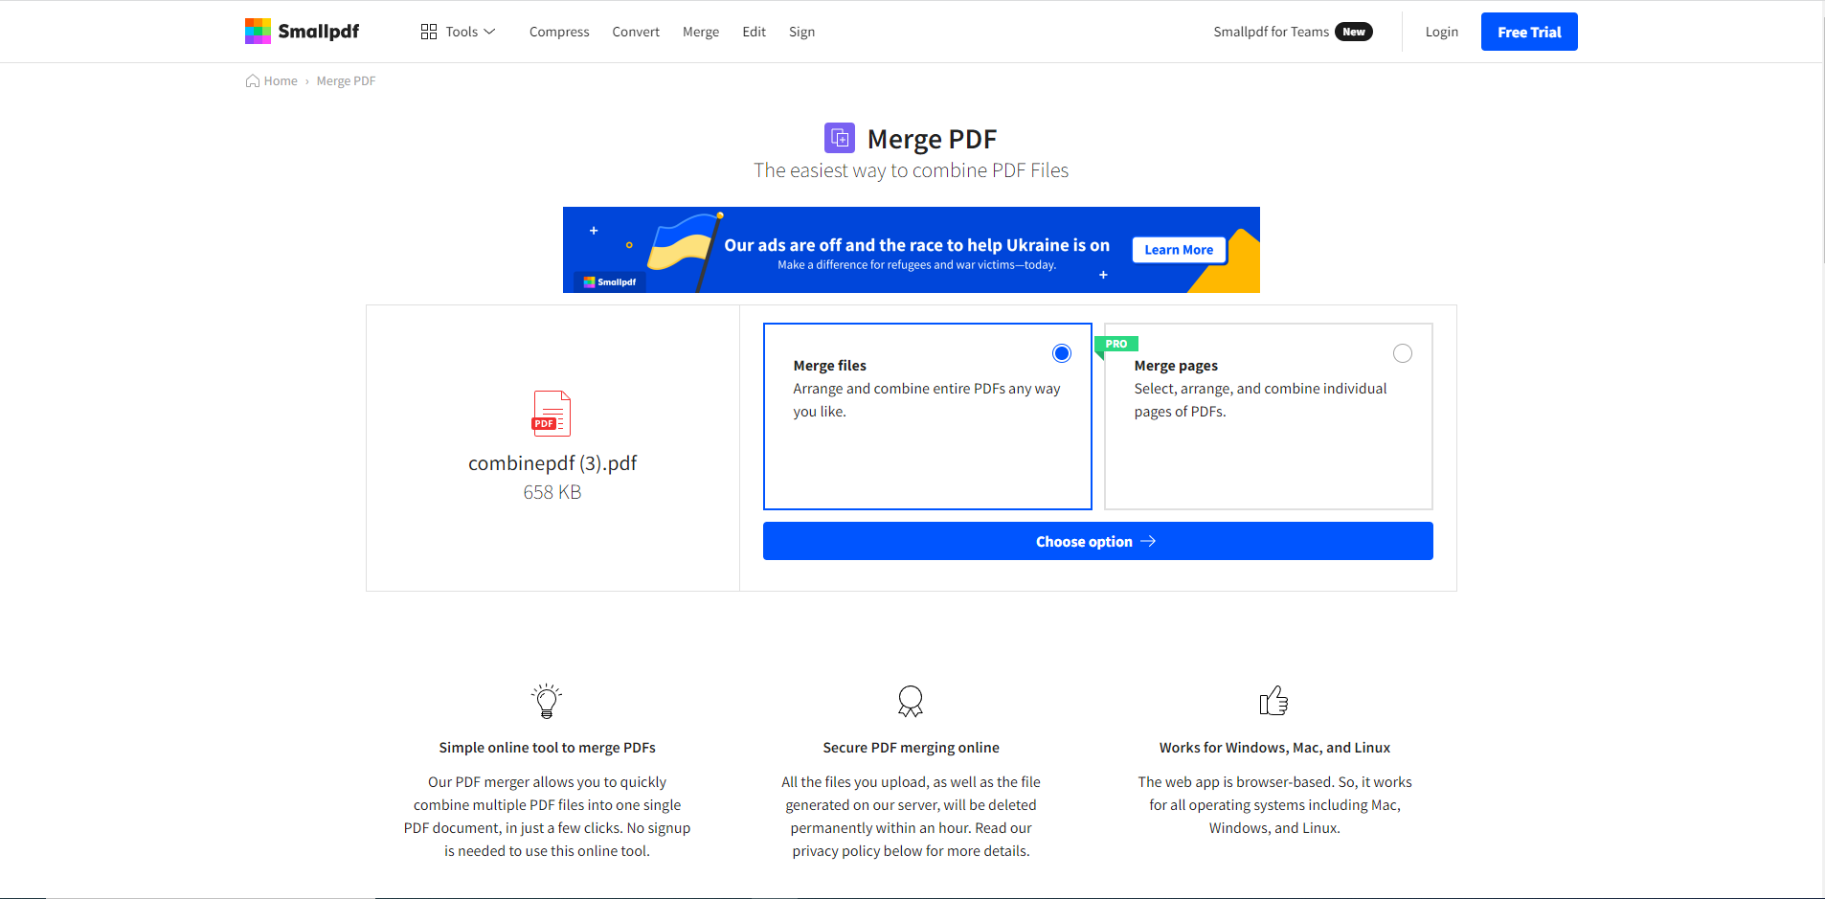This screenshot has width=1825, height=899.
Task: Click the combinepdf (3).pdf file icon
Action: [x=551, y=413]
